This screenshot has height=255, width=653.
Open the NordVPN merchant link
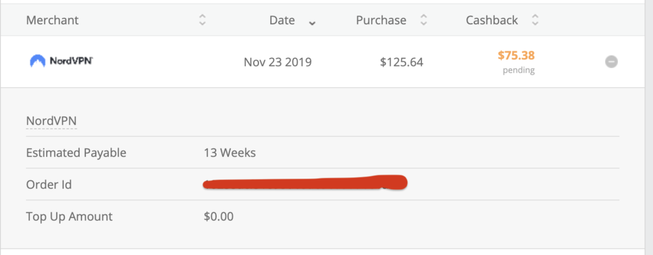pos(51,120)
